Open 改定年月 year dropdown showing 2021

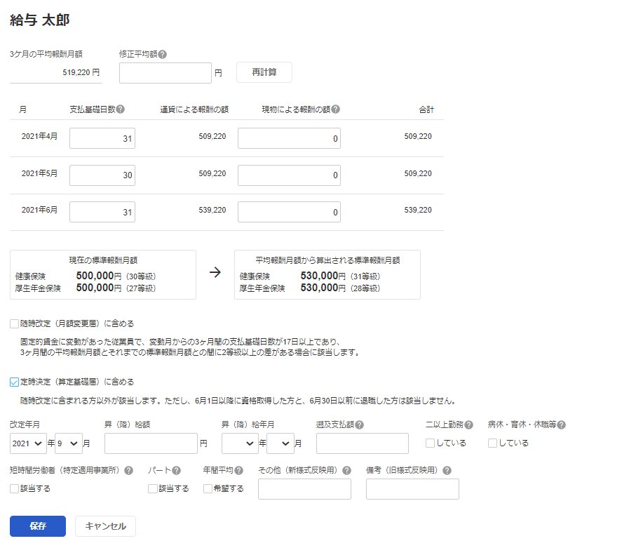(x=28, y=443)
